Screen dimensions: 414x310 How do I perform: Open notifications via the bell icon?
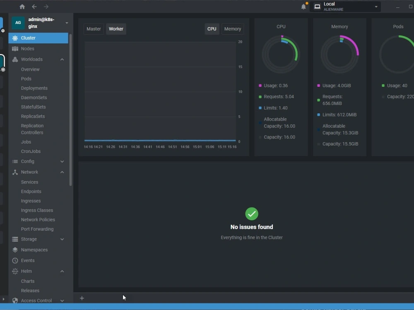click(303, 6)
